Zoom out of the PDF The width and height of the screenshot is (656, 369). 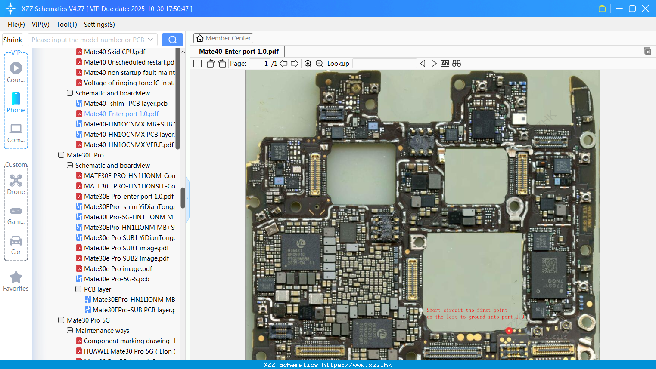319,63
